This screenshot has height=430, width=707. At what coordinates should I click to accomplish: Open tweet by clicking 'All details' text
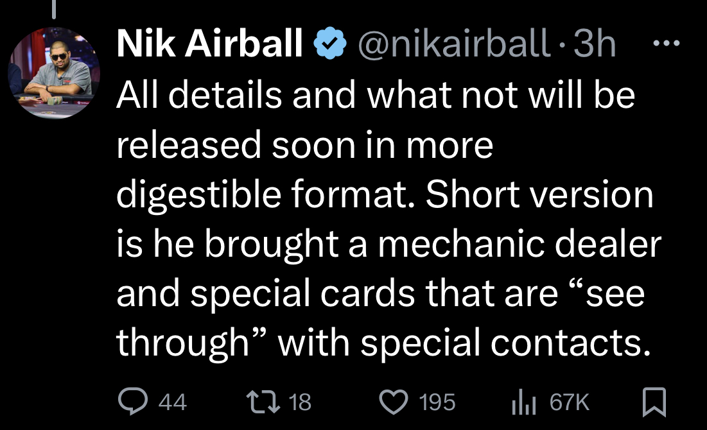coord(199,96)
